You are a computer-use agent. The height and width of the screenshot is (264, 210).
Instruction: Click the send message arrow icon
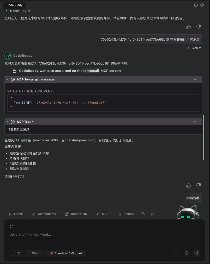click(x=196, y=253)
